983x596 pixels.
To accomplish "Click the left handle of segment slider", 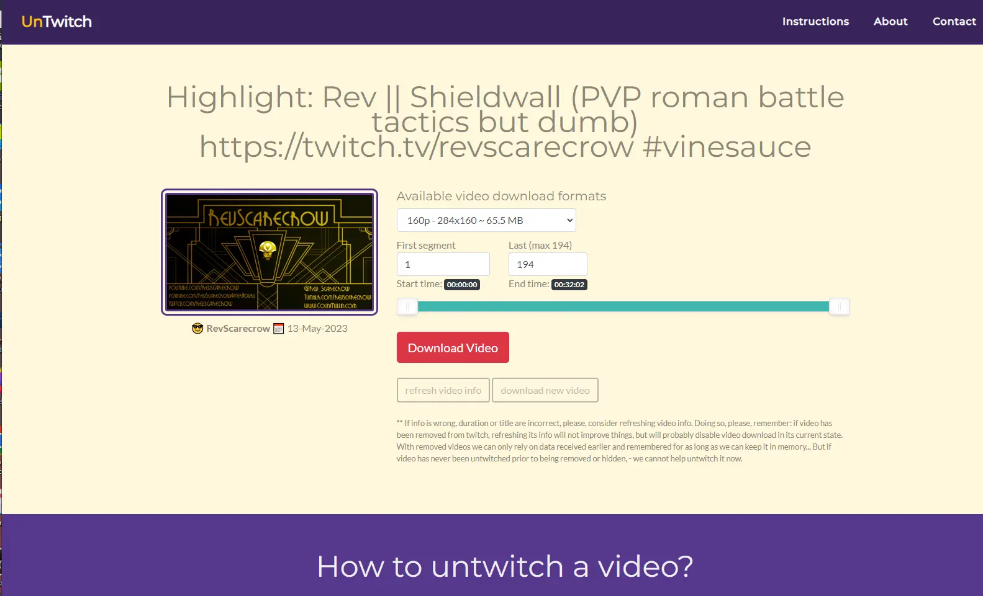I will coord(407,306).
